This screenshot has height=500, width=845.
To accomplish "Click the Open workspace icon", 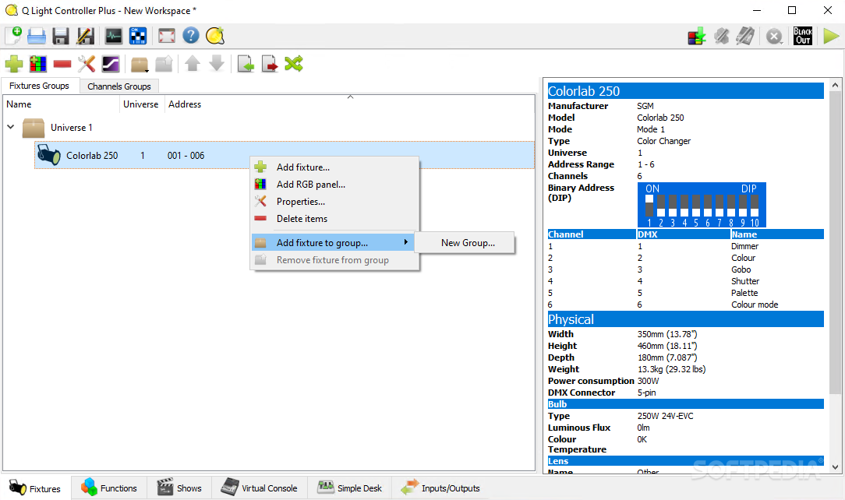I will [37, 36].
